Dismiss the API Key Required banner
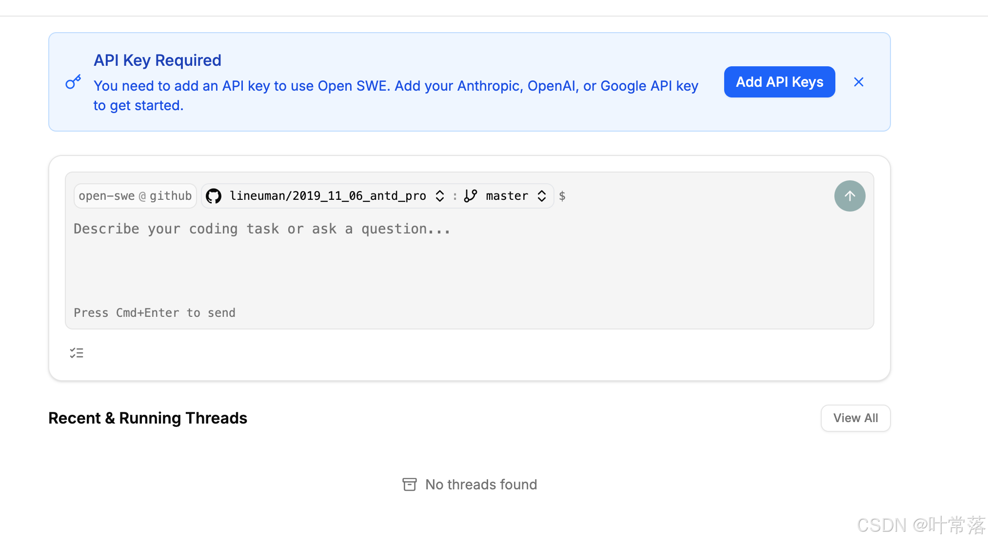 858,82
